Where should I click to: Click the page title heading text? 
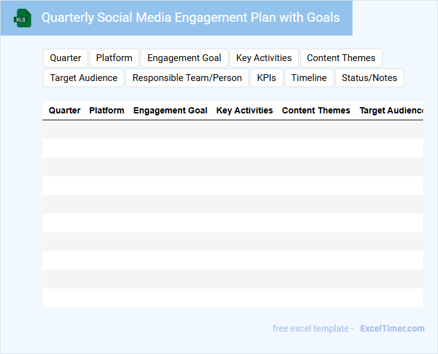[x=190, y=17]
